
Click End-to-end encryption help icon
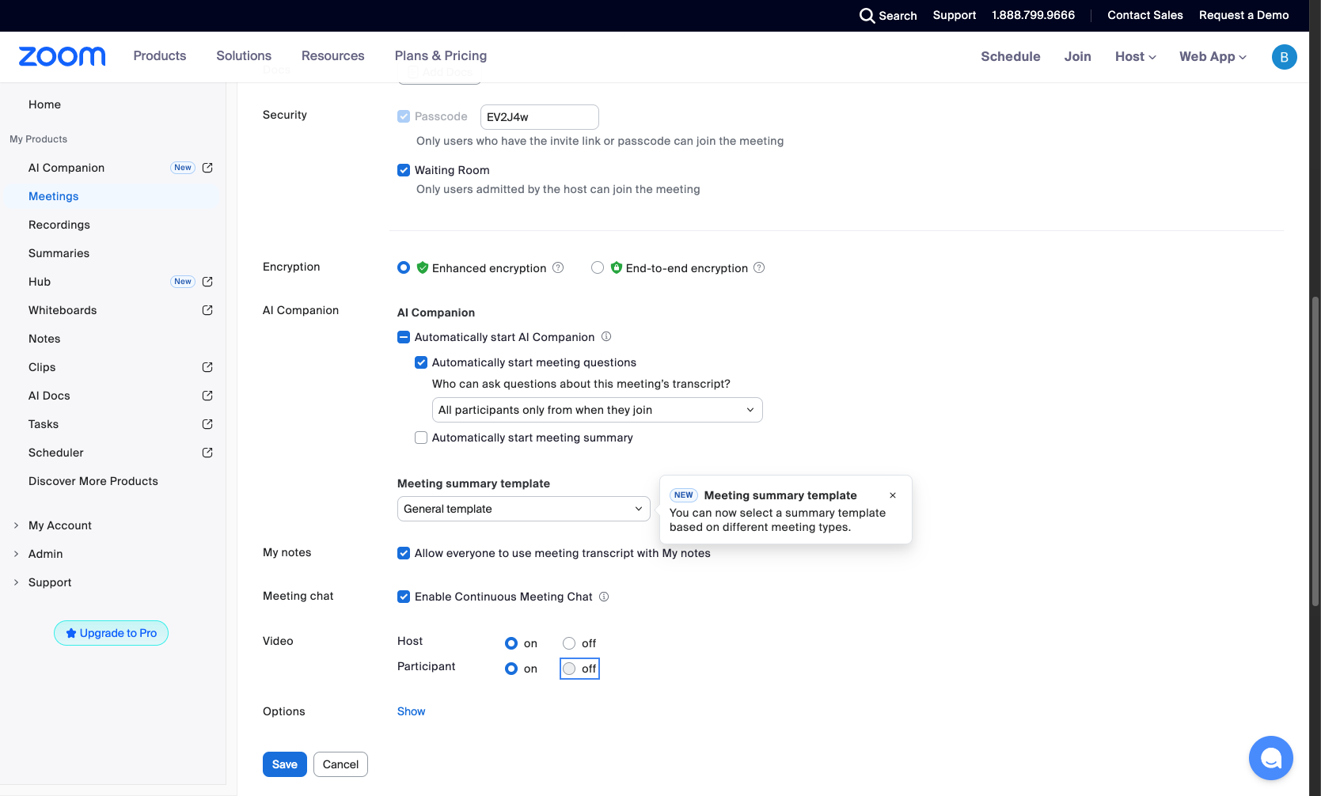tap(759, 267)
